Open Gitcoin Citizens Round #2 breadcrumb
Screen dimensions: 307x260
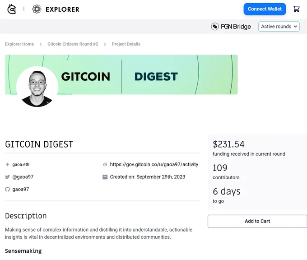[x=73, y=44]
